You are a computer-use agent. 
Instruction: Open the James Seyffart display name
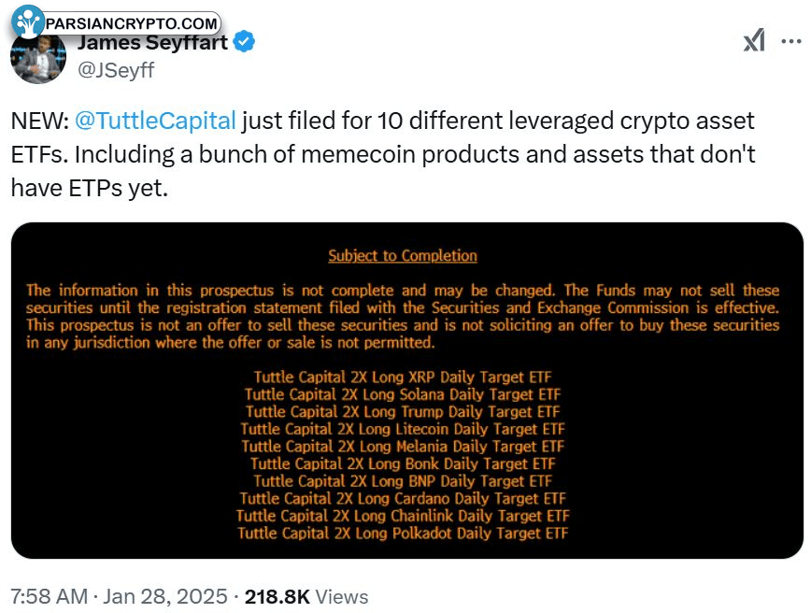(152, 42)
